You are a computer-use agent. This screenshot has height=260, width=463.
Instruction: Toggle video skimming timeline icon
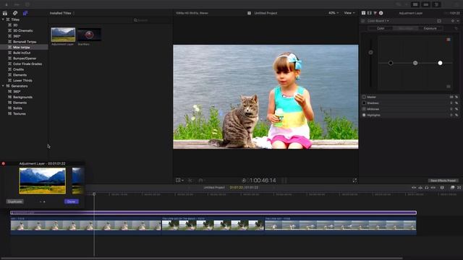point(414,188)
